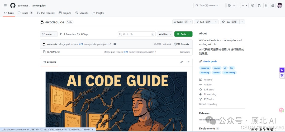This screenshot has height=132, width=285.
Task: View the 0 Tags link
Action: [x=83, y=34]
